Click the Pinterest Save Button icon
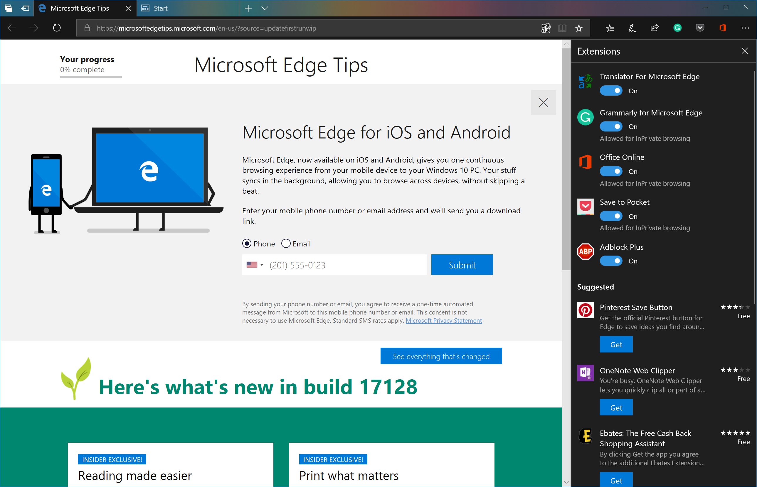757x487 pixels. 586,310
